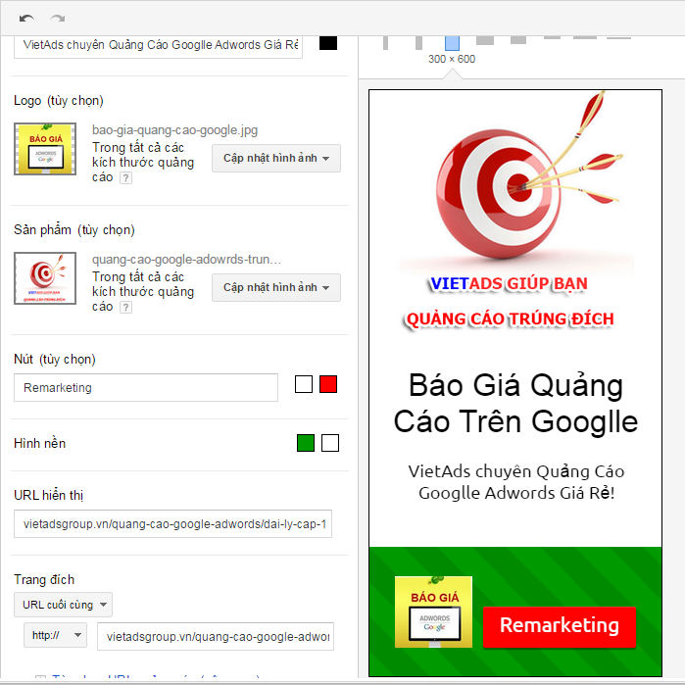Click the undo arrow icon
The image size is (685, 685).
[x=26, y=19]
